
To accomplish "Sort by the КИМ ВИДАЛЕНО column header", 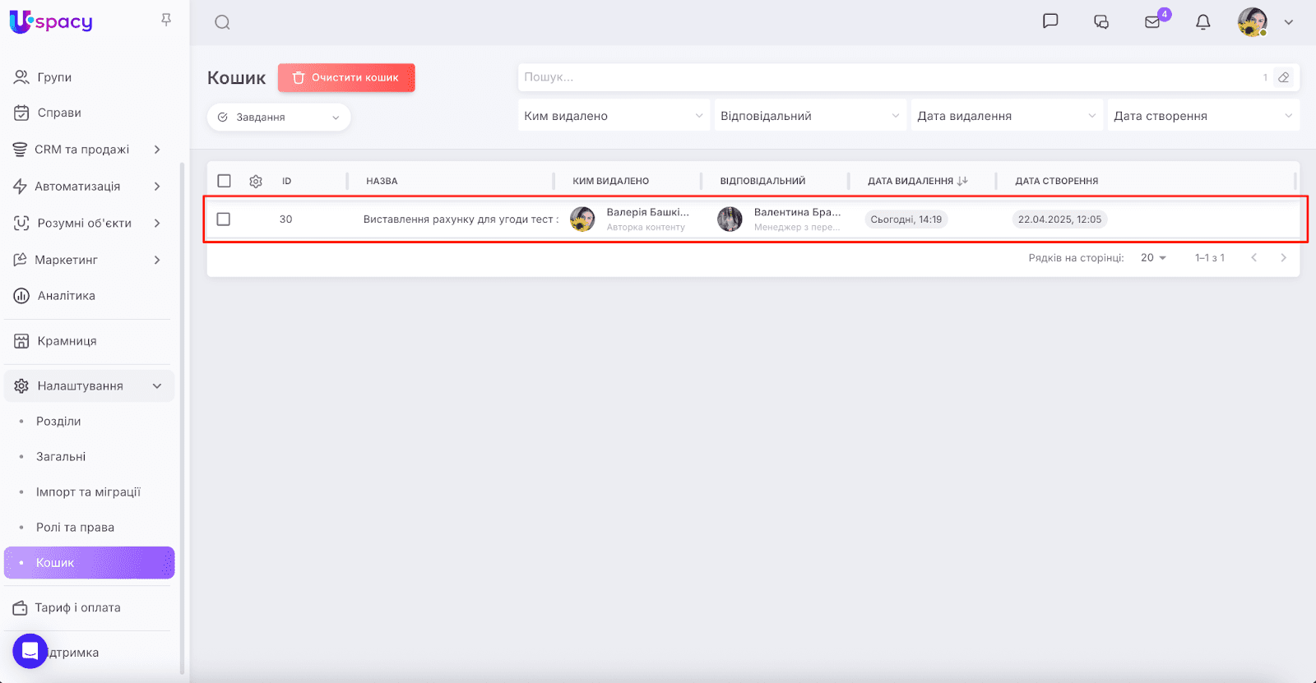I will [611, 181].
